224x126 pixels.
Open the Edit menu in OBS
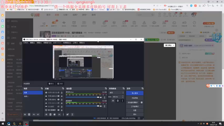tap(32, 43)
